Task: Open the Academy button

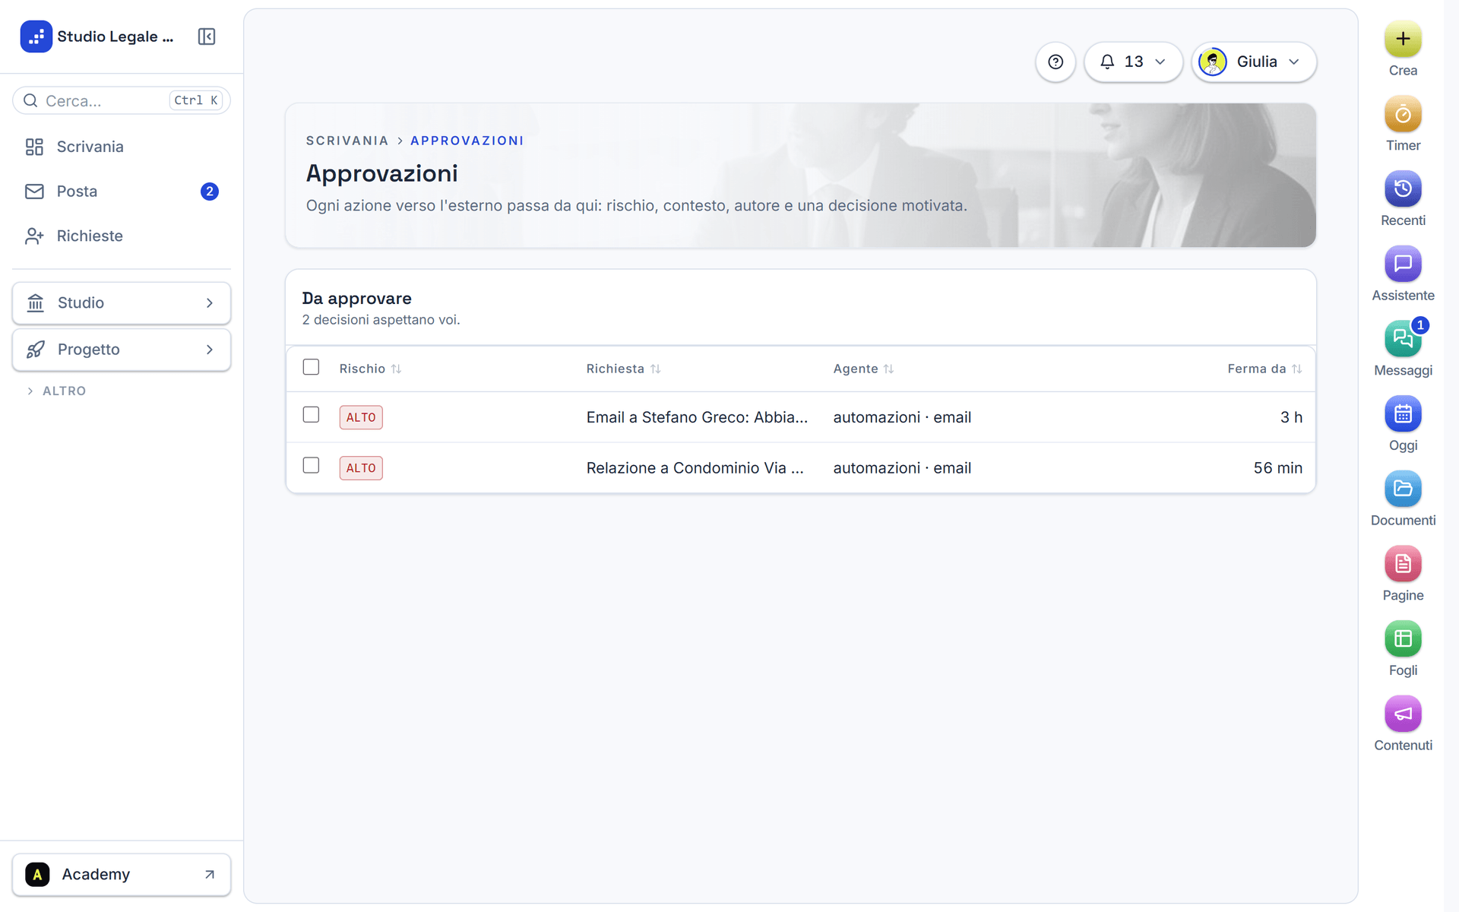Action: [x=122, y=875]
